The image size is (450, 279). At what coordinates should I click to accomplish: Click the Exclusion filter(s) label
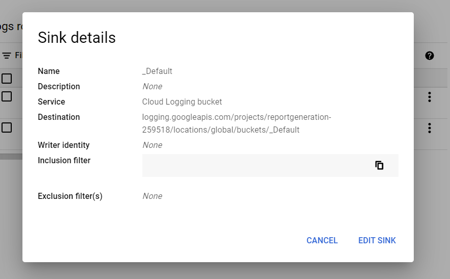[70, 196]
